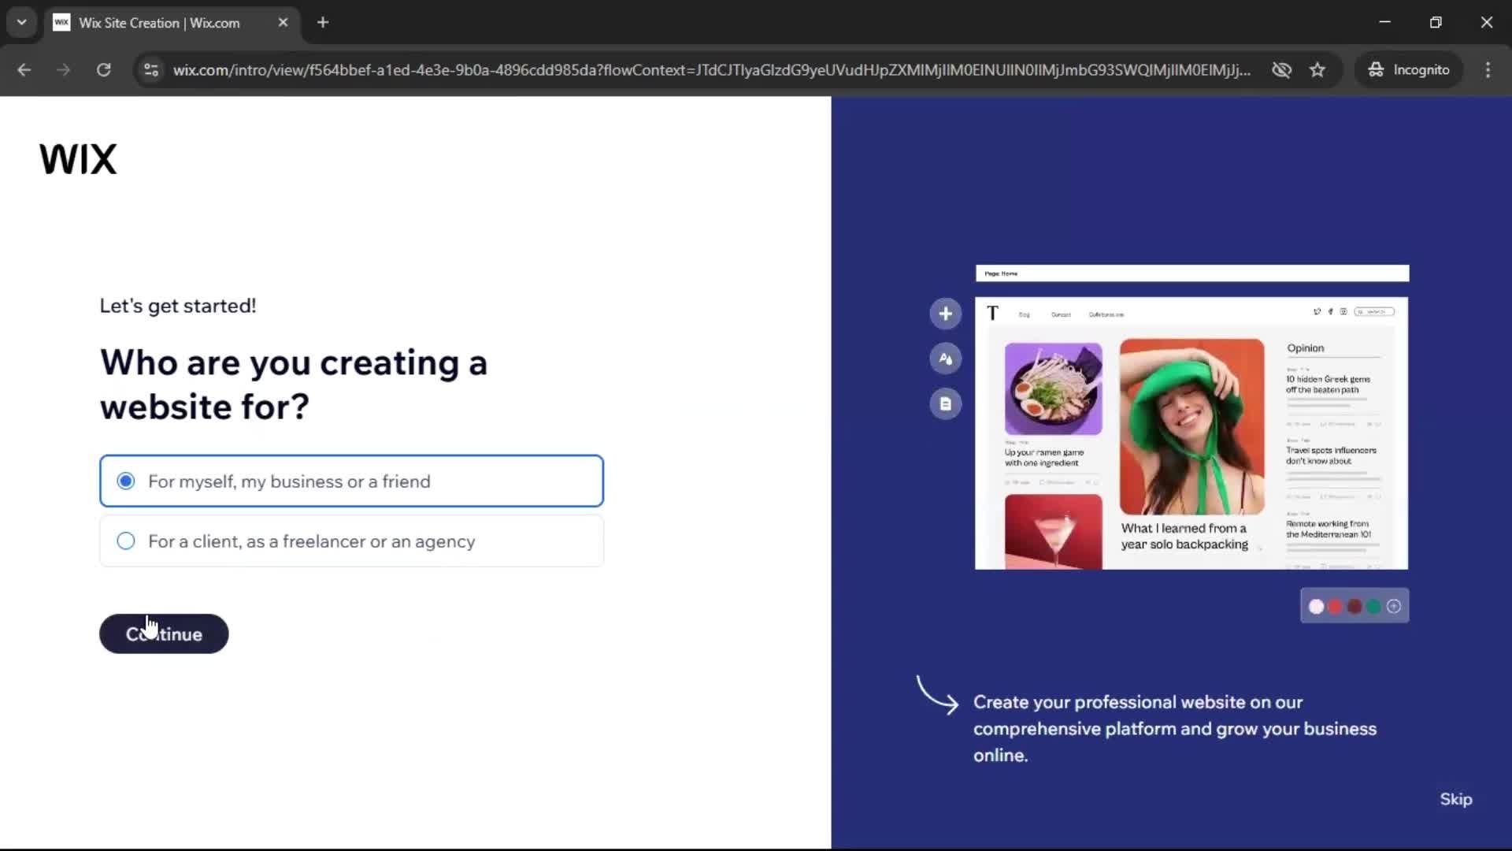Viewport: 1512px width, 851px height.
Task: Restore down the browser window
Action: click(x=1436, y=22)
